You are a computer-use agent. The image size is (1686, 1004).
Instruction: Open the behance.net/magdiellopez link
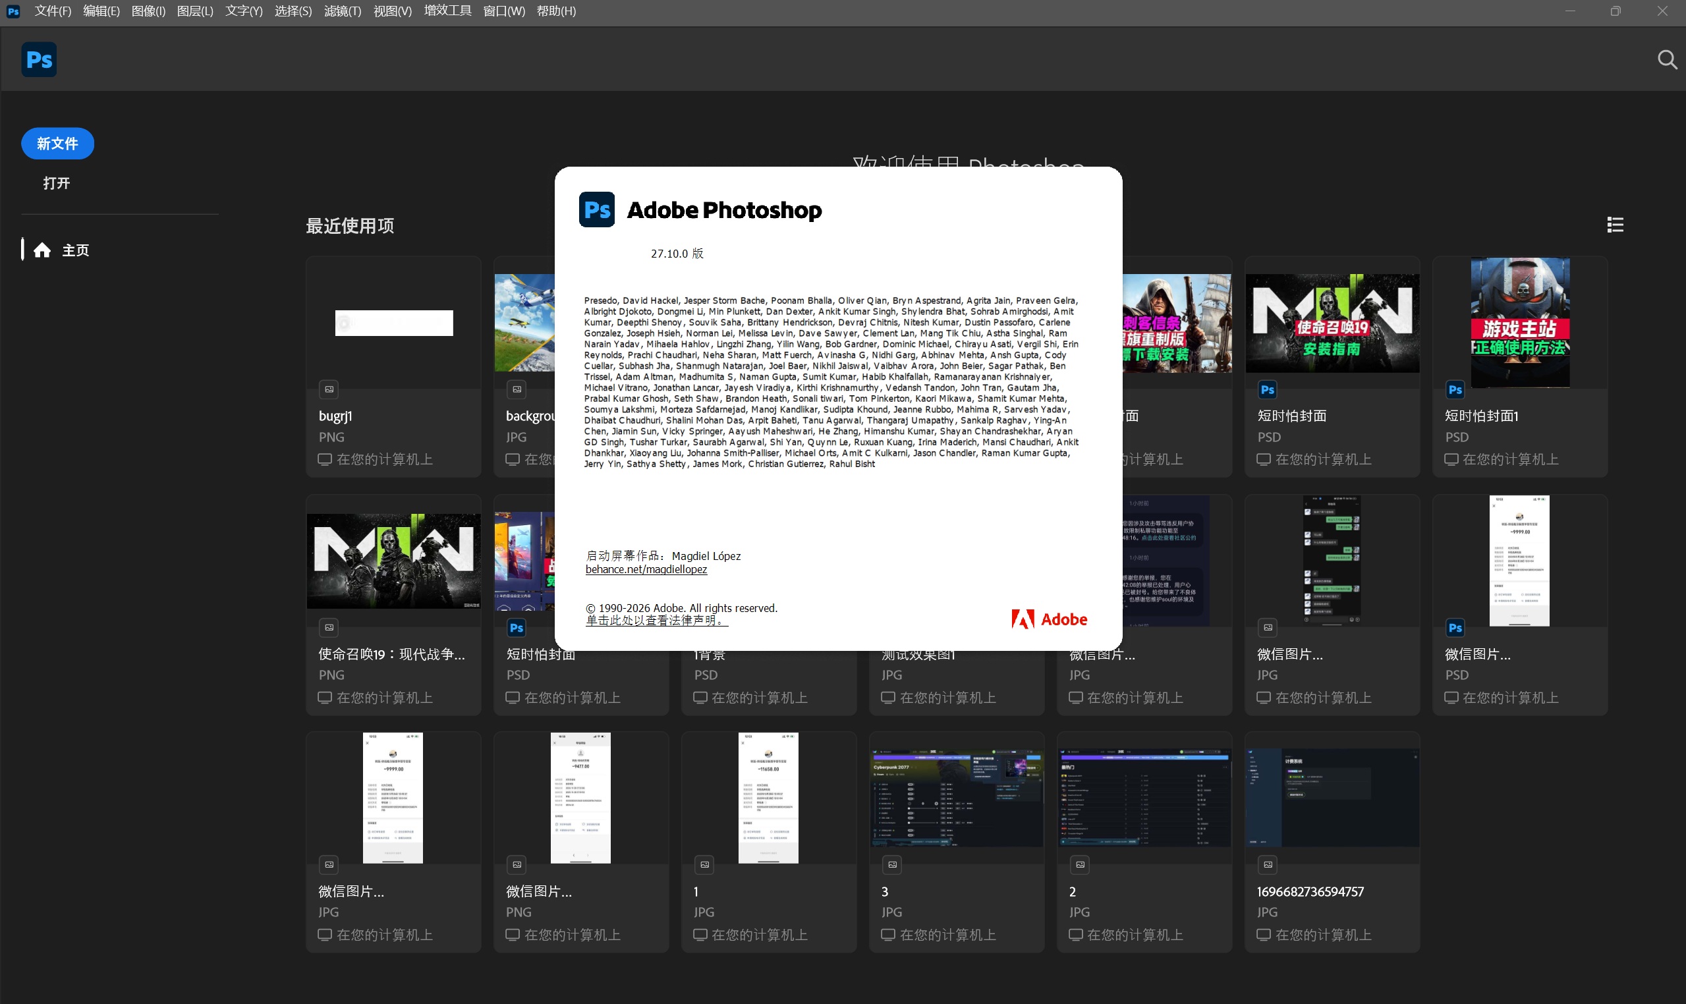(646, 570)
